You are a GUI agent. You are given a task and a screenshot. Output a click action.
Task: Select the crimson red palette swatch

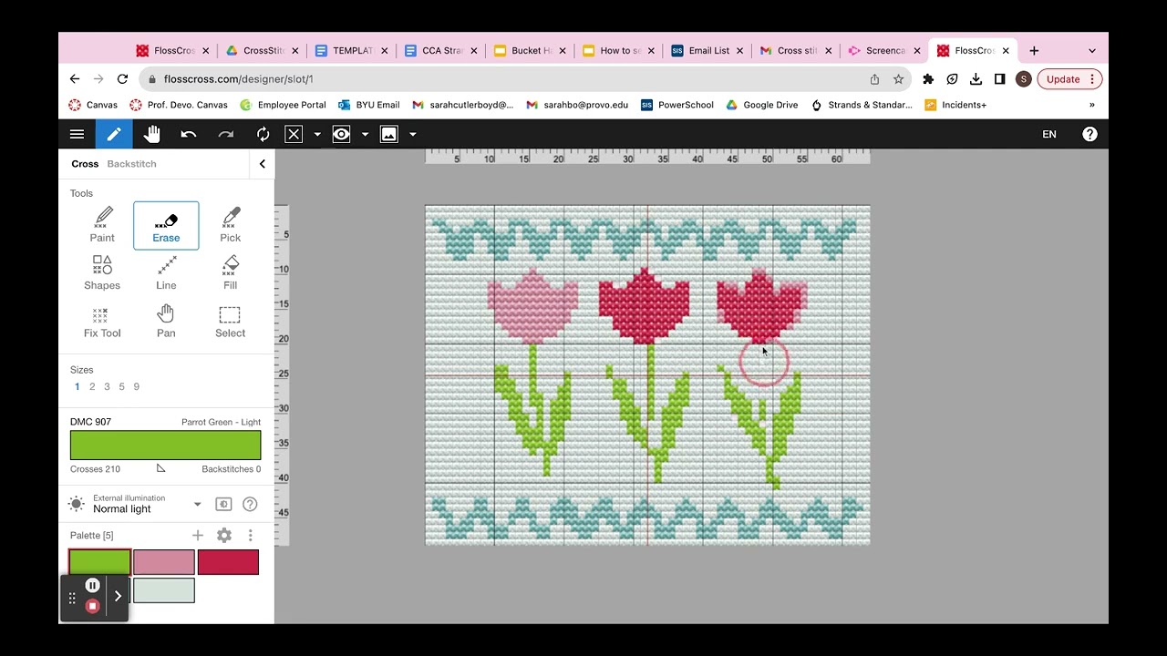[228, 562]
